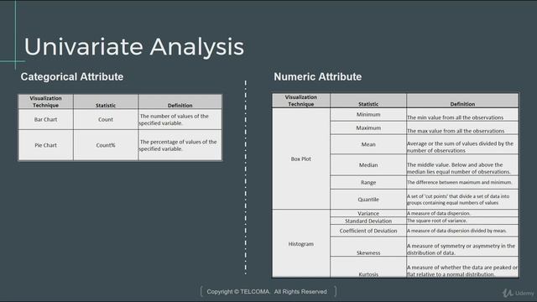The width and height of the screenshot is (537, 302).
Task: Click the 'Bar Chart' cell
Action: pos(45,119)
